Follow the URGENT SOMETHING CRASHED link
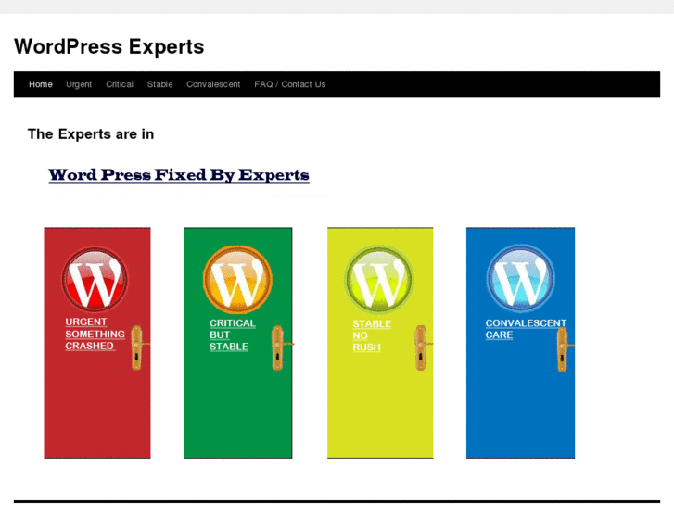The width and height of the screenshot is (674, 505). [x=95, y=334]
